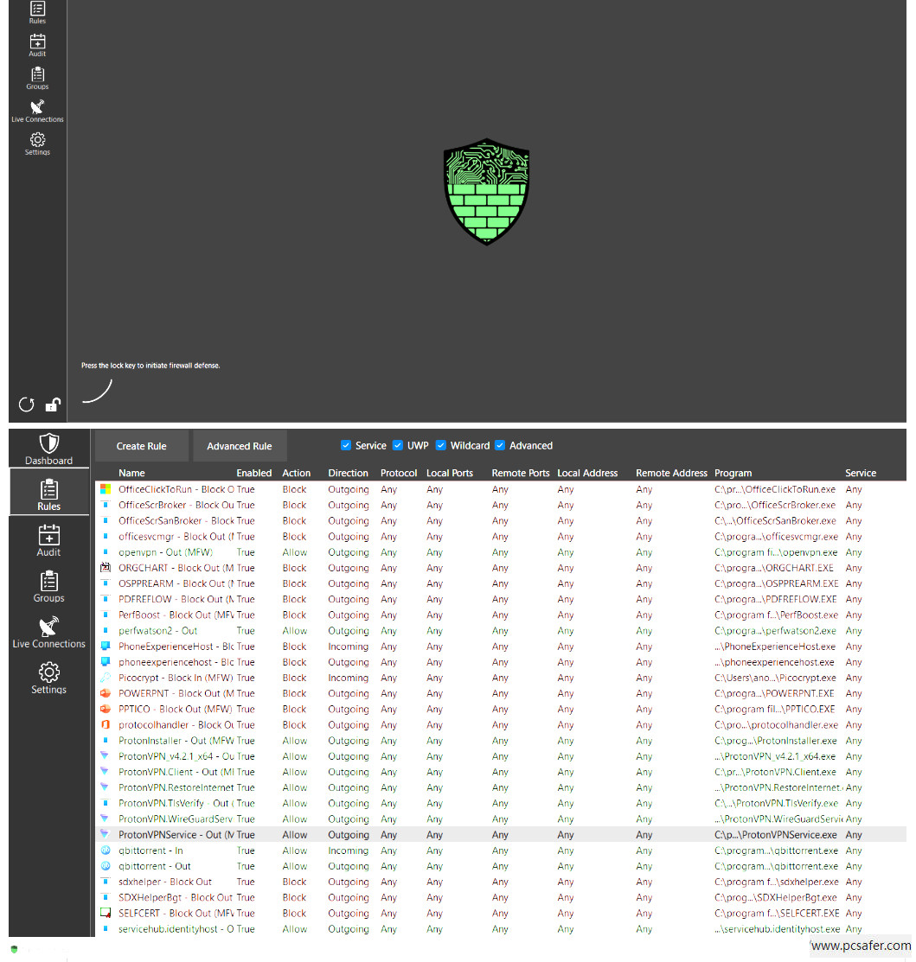Click the refresh arrow icon beside the lock
Screen dimensions: 916x962
point(26,405)
